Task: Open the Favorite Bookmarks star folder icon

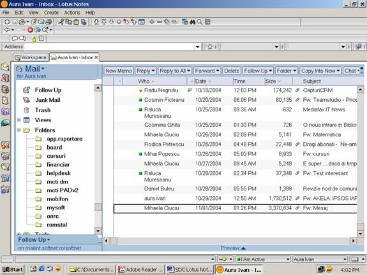Action: (x=5, y=145)
